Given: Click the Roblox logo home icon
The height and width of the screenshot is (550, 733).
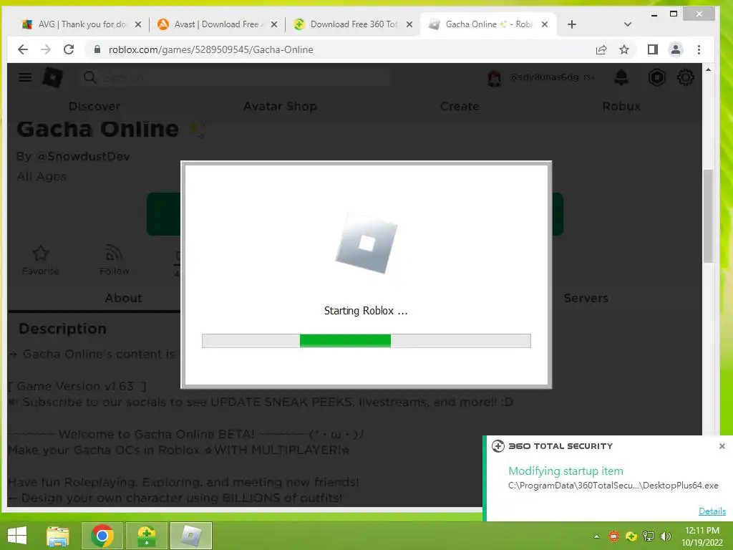Looking at the screenshot, I should click(x=52, y=77).
